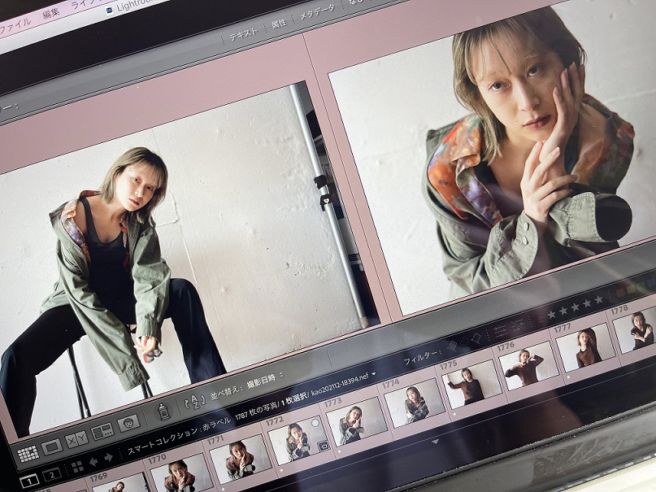Select the テキスト filter tab
Screen dimensions: 656x492
pyautogui.click(x=243, y=35)
